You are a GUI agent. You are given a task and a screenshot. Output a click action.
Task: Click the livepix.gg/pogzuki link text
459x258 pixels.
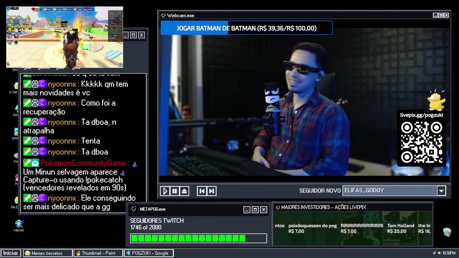pyautogui.click(x=421, y=115)
